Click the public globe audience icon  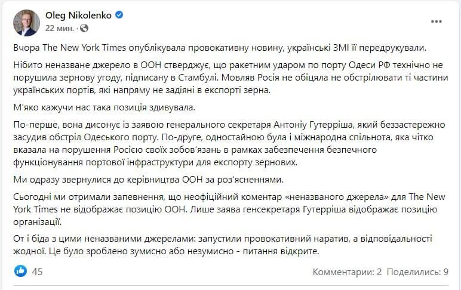84,28
